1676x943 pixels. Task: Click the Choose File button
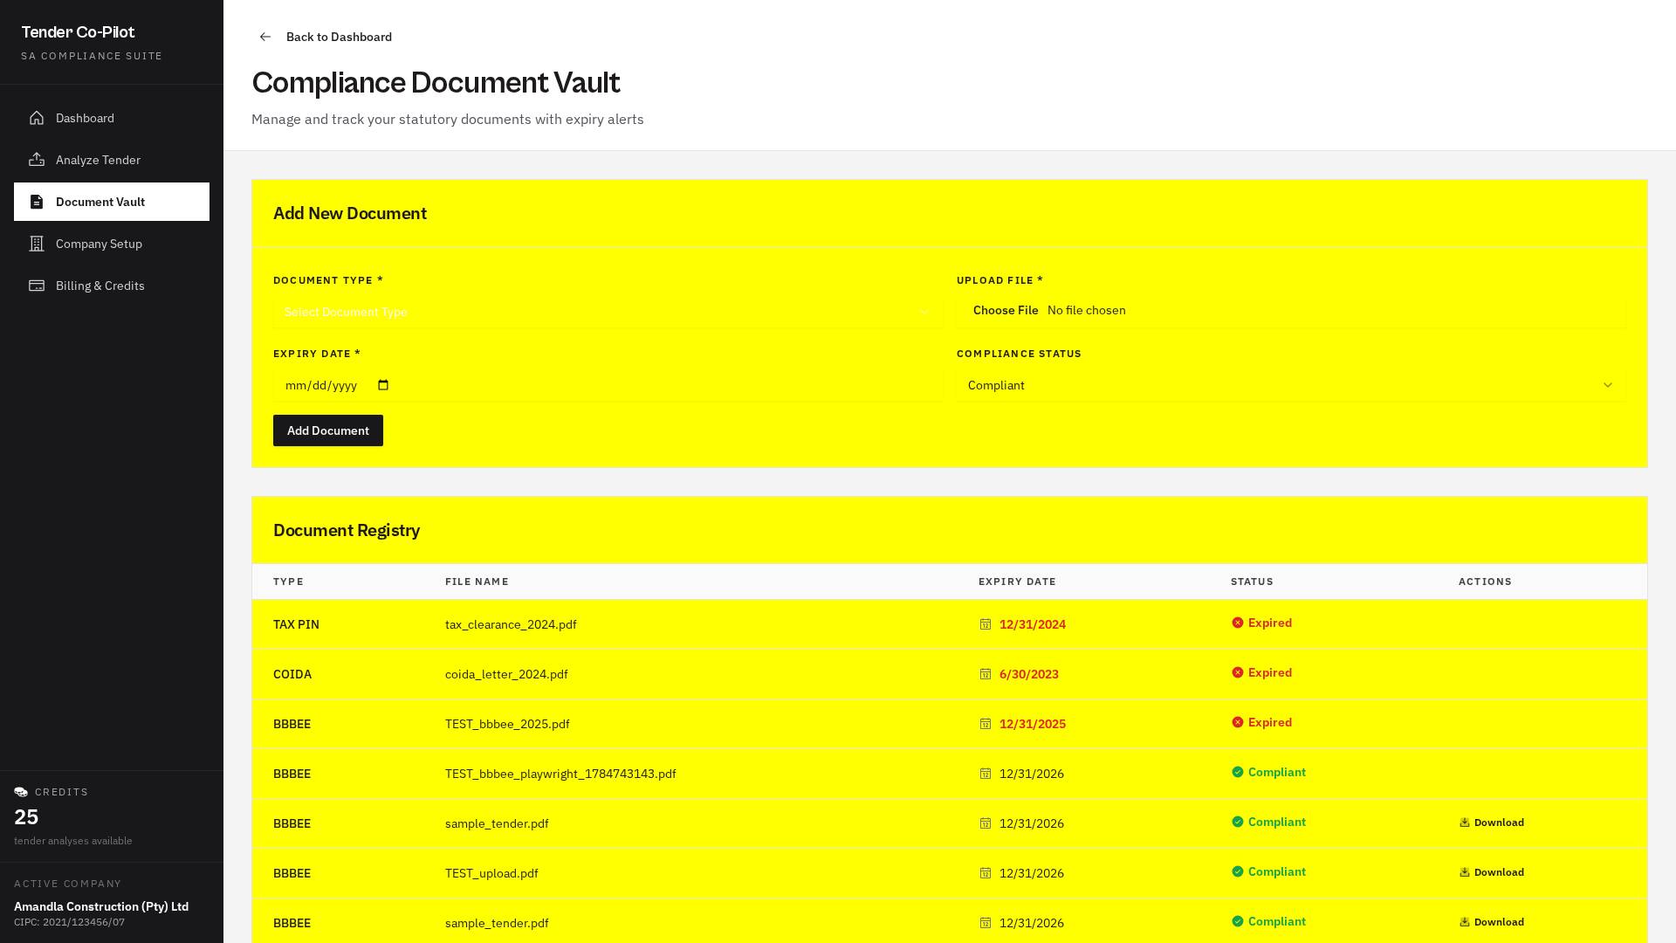point(1006,310)
